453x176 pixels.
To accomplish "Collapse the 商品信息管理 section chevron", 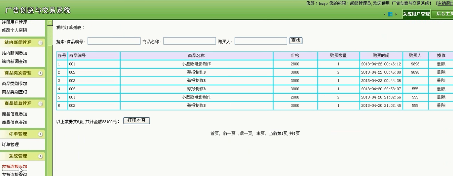I will tap(41, 104).
